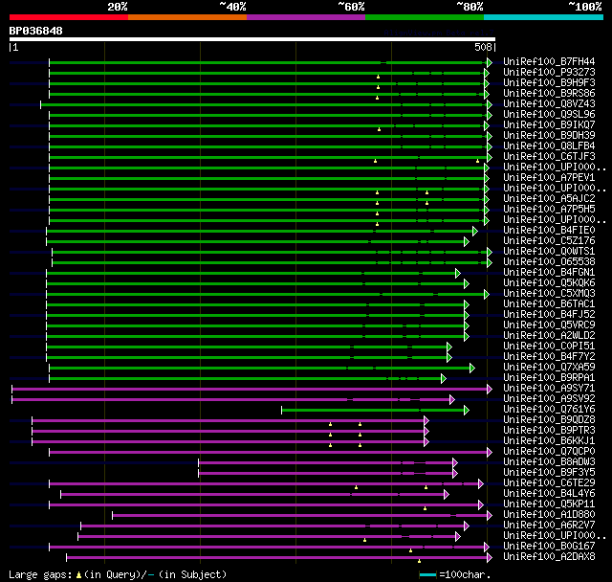The image size is (612, 582).
Task: Click the orange ~40% legend segment
Action: [x=187, y=17]
